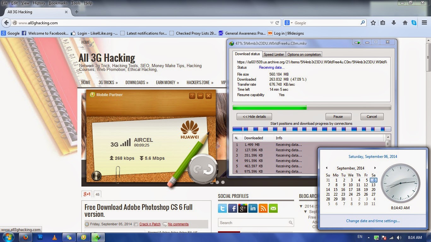Expand the HACKER'S ZONE menu
The image size is (431, 242).
coord(200,83)
